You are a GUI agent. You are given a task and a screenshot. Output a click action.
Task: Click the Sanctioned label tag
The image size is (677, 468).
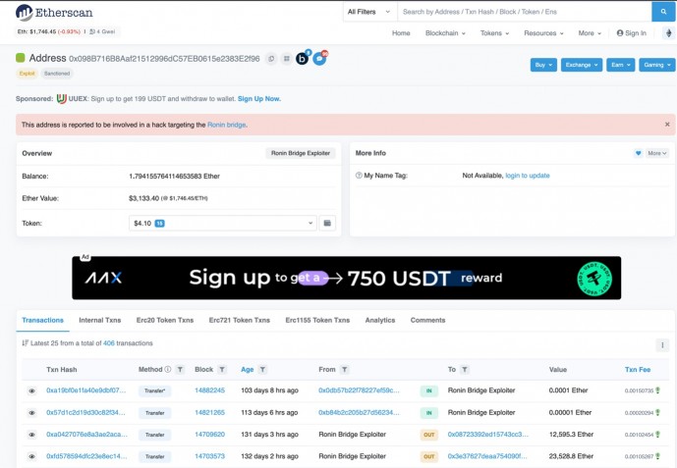pos(57,74)
